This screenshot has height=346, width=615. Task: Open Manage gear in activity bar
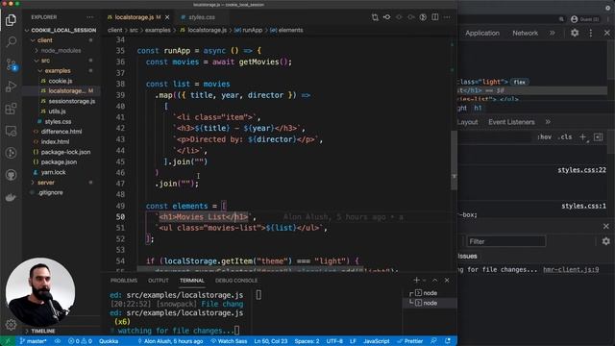click(x=11, y=325)
